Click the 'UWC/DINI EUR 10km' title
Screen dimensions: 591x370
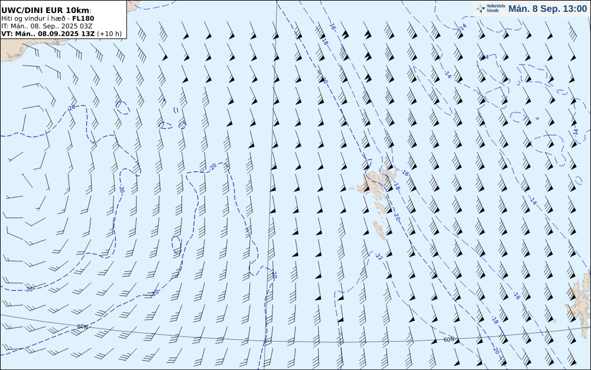tap(46, 10)
